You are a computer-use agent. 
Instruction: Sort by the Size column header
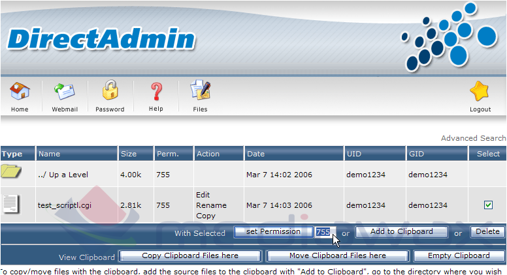tap(129, 154)
